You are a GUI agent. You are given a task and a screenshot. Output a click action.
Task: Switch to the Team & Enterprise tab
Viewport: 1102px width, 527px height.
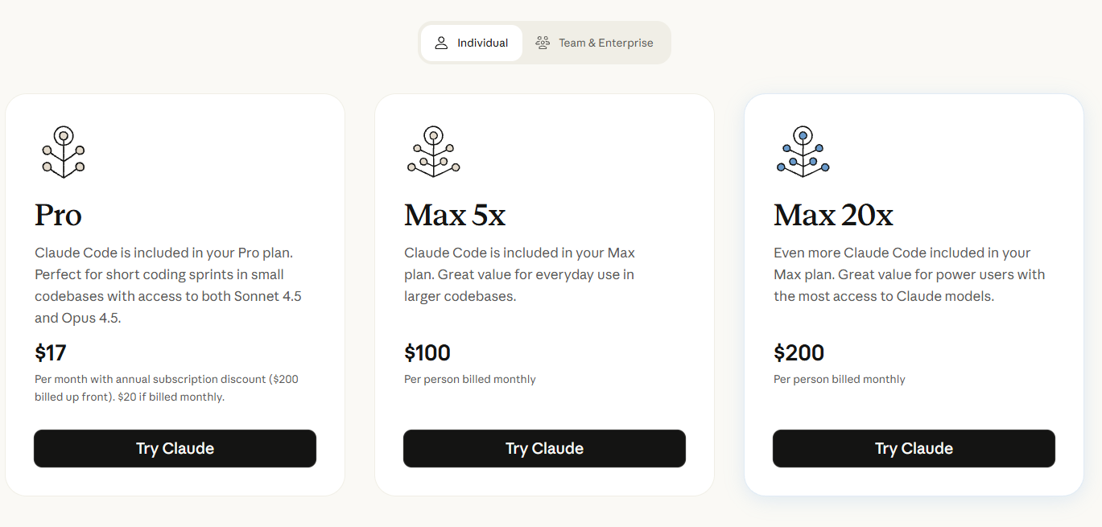595,43
